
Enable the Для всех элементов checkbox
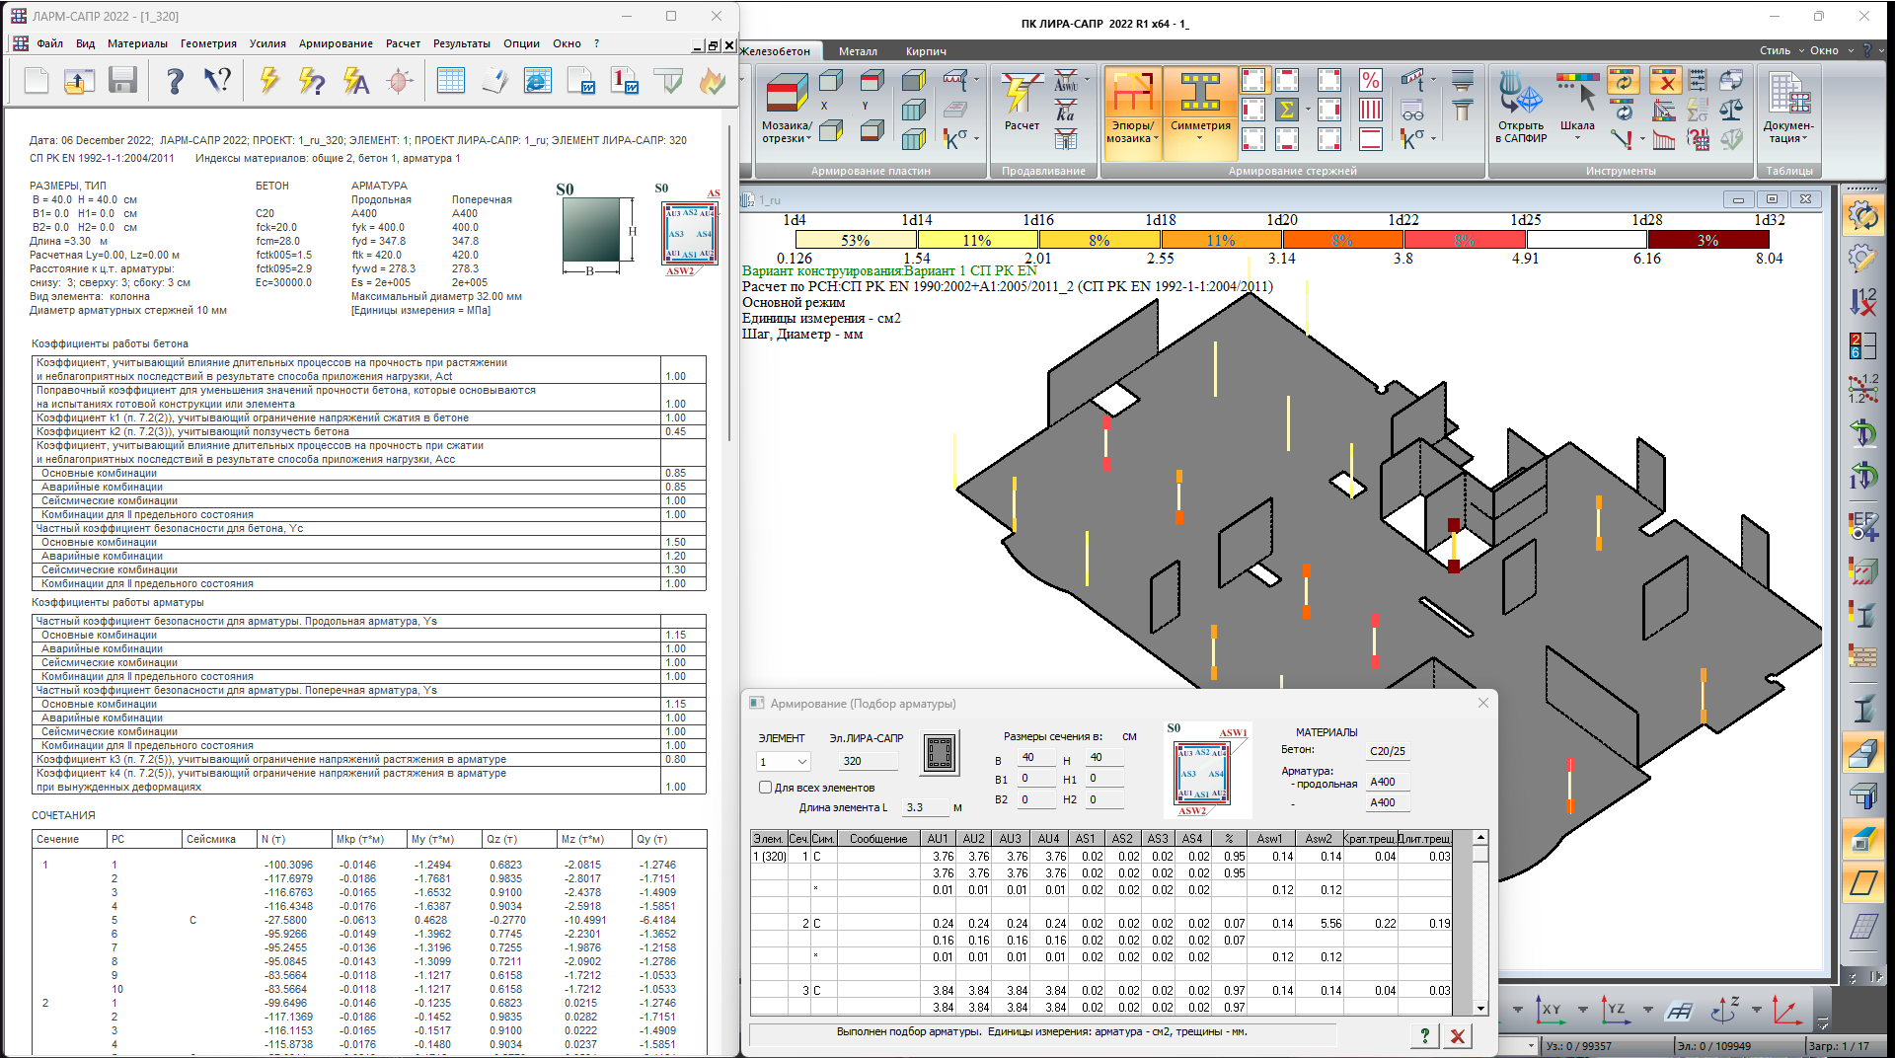point(765,788)
